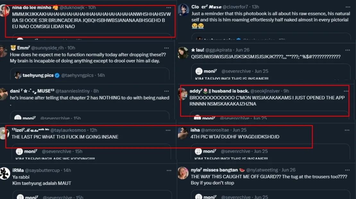Open more options on nina do lee minho's tweet
This screenshot has width=356, height=199.
click(x=169, y=7)
